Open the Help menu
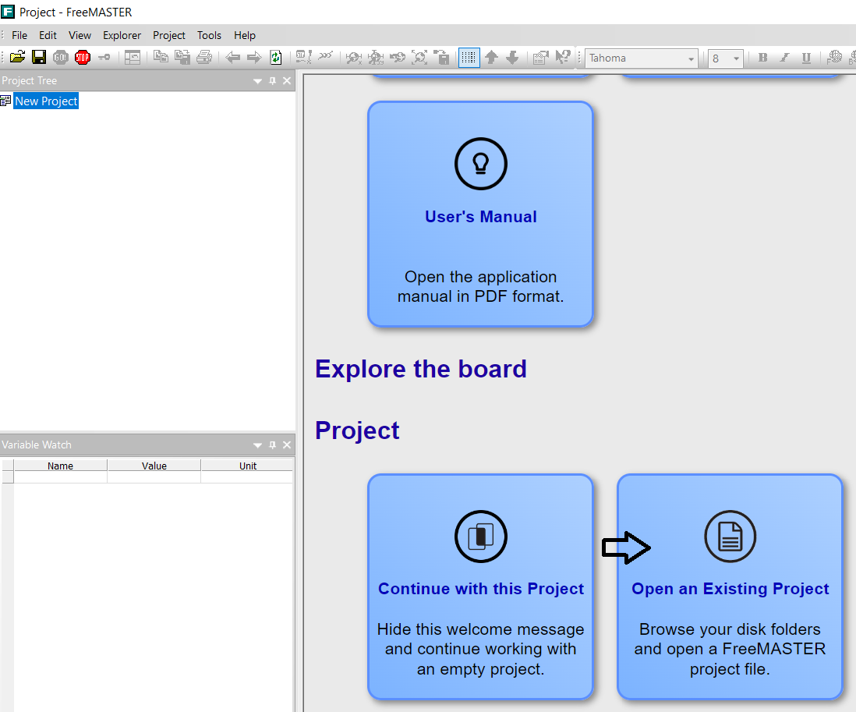The height and width of the screenshot is (712, 856). pyautogui.click(x=245, y=36)
